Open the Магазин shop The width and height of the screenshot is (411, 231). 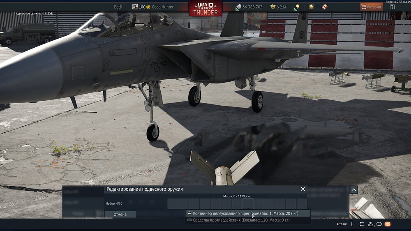[371, 7]
